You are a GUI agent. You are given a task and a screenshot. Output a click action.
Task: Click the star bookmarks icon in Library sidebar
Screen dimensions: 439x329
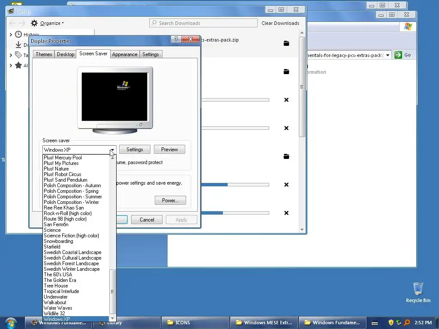(18, 66)
